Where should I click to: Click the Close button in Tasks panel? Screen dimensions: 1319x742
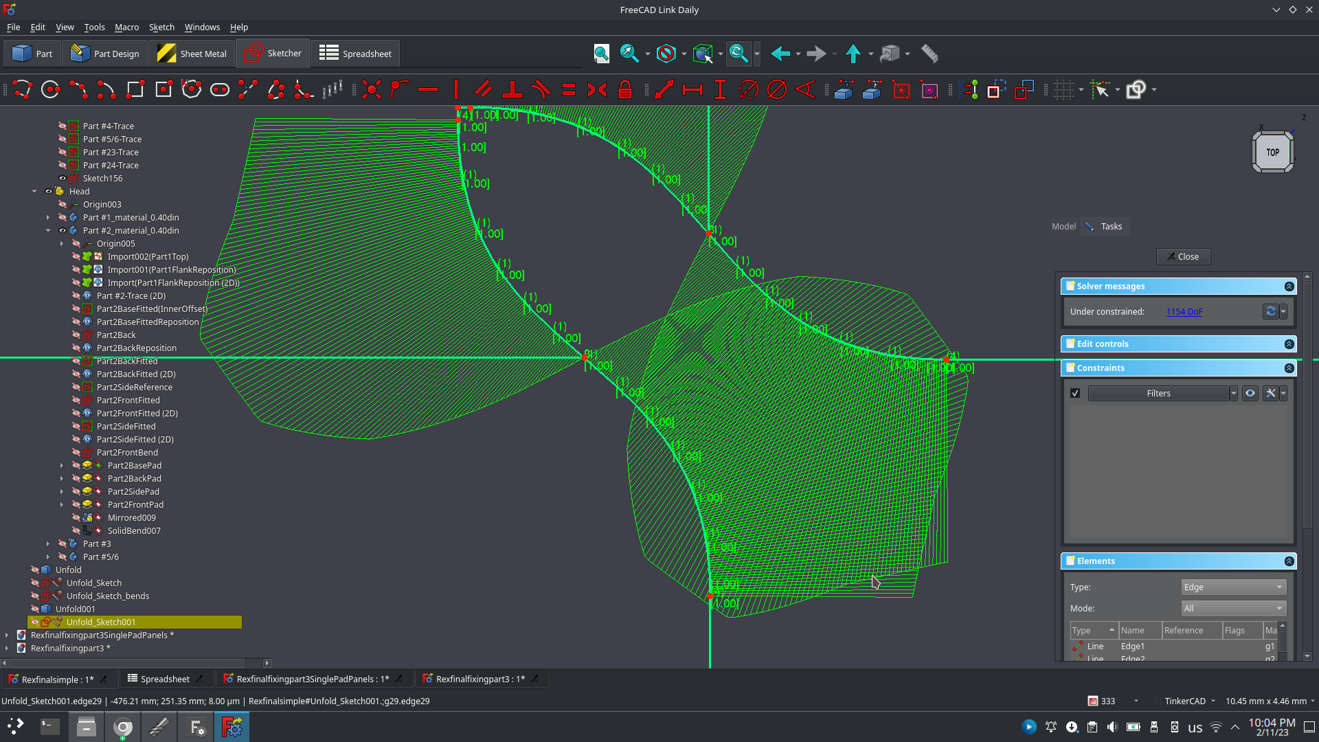[x=1183, y=256]
